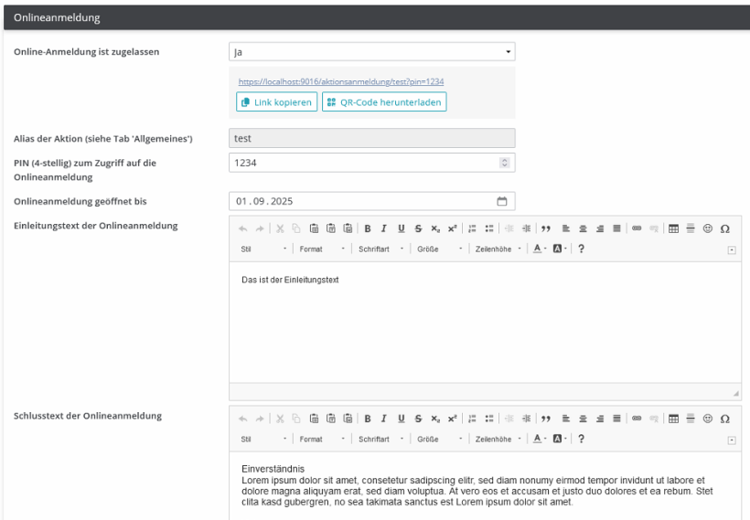Screen dimensions: 750x520
Task: Open the localhost aktionsanmeldung link
Action: click(341, 81)
